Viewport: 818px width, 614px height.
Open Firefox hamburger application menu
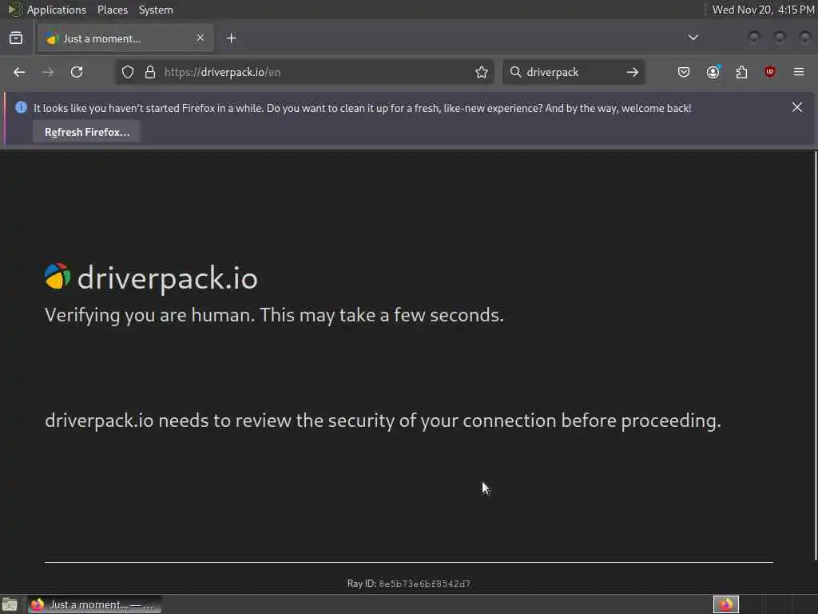click(x=799, y=72)
